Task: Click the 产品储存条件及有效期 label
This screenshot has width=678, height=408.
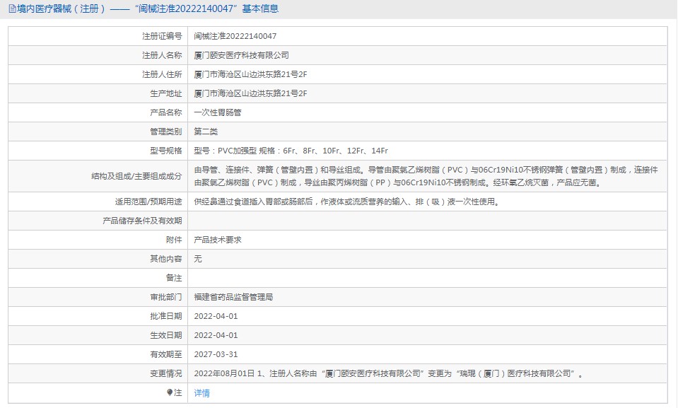Action: [142, 221]
